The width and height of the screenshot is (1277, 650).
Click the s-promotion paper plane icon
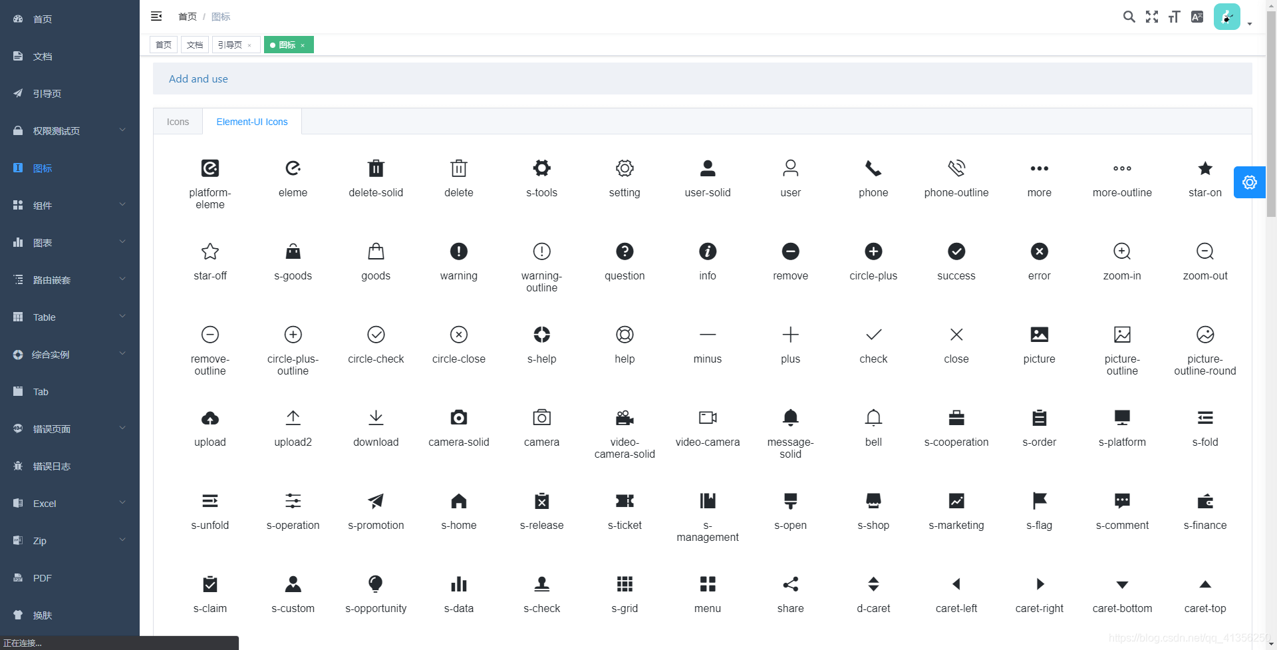tap(376, 501)
